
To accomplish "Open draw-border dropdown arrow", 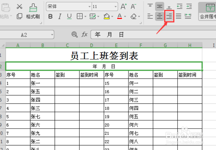I will (x=98, y=17).
